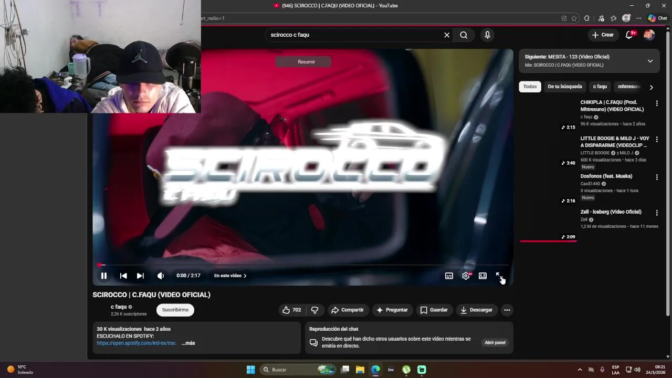Click the magnifier search button
The width and height of the screenshot is (672, 378).
464,35
